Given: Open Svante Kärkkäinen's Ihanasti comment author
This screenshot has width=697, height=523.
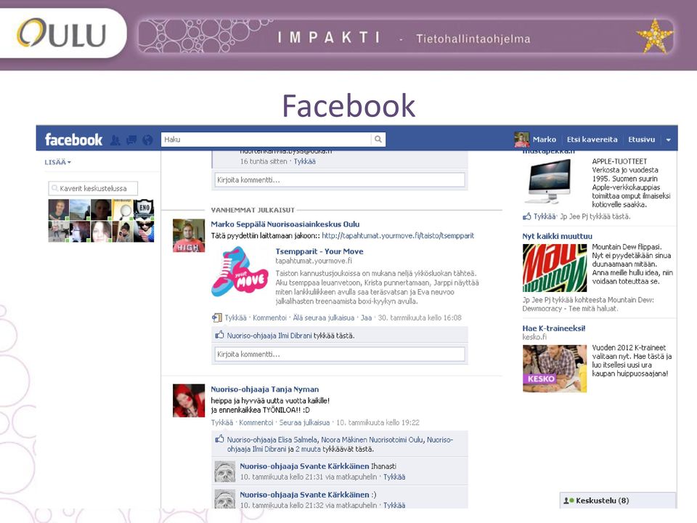Looking at the screenshot, I should pos(304,466).
